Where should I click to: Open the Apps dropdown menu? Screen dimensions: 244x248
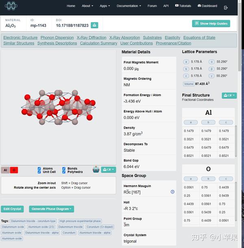pyautogui.click(x=105, y=6)
